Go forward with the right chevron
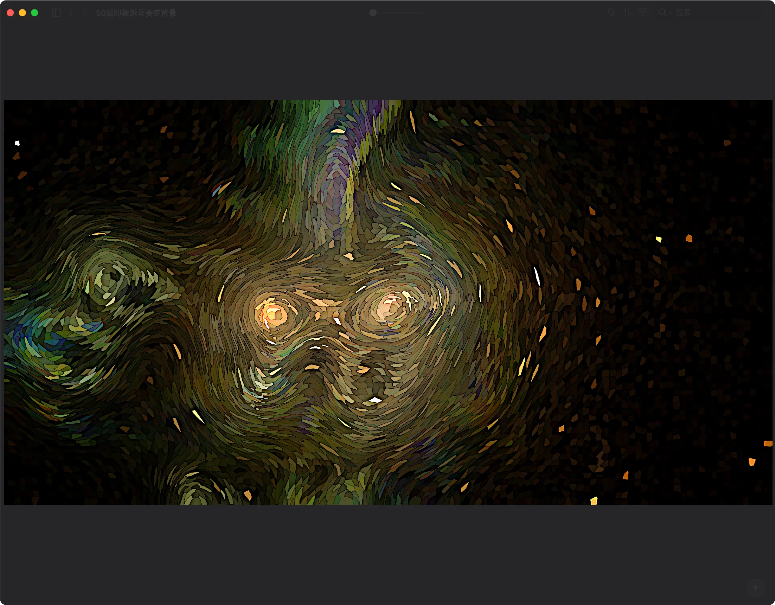Image resolution: width=775 pixels, height=605 pixels. (85, 13)
